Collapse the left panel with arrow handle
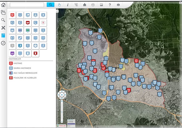The height and width of the screenshot is (128, 182). point(57,11)
